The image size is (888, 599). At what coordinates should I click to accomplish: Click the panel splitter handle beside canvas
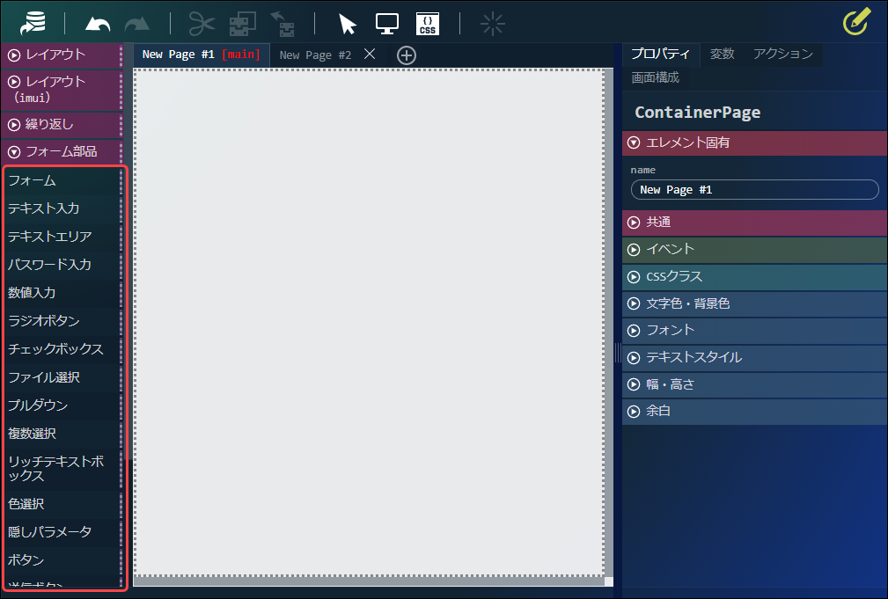coord(618,354)
